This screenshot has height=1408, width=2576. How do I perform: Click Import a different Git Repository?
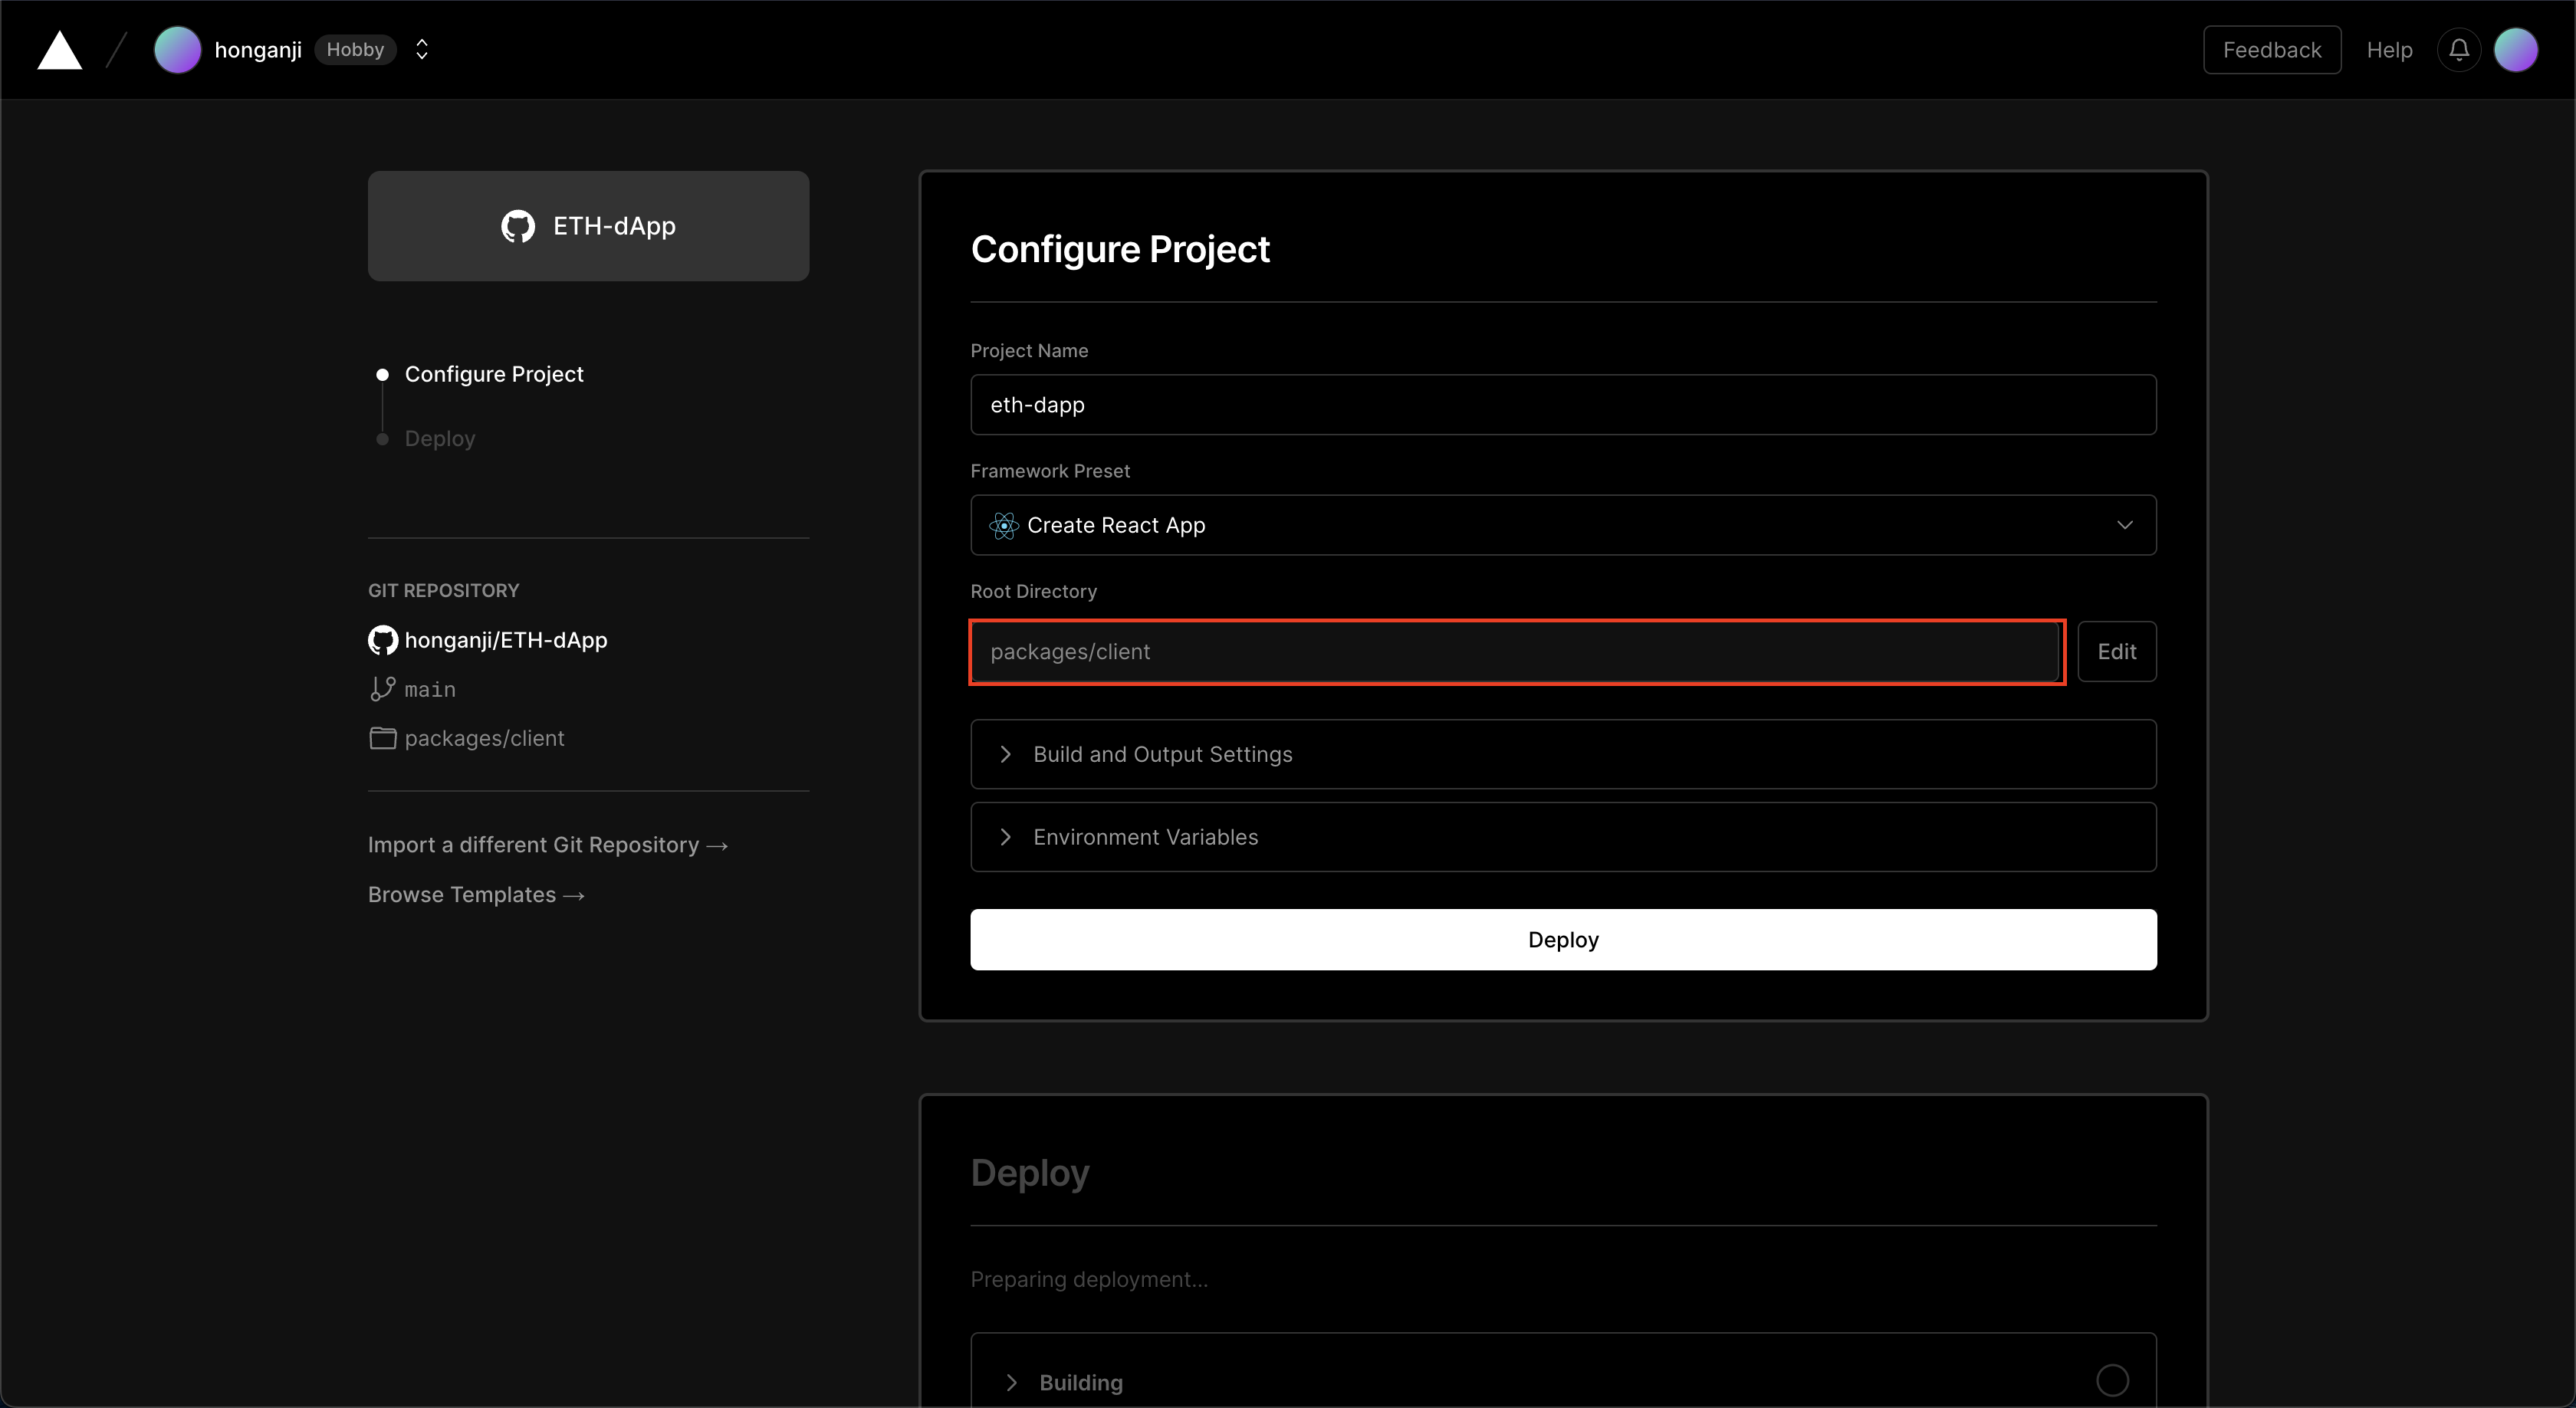(548, 845)
